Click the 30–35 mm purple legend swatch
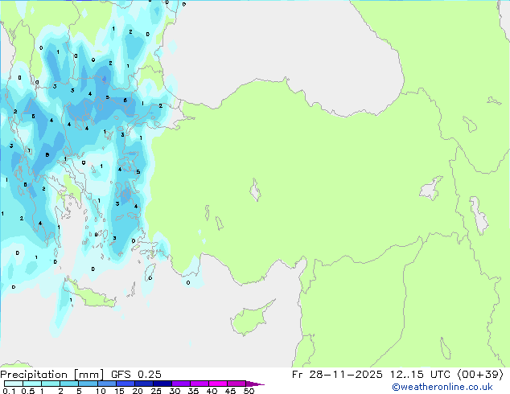Screen dimensions: 510x394 click(x=181, y=384)
